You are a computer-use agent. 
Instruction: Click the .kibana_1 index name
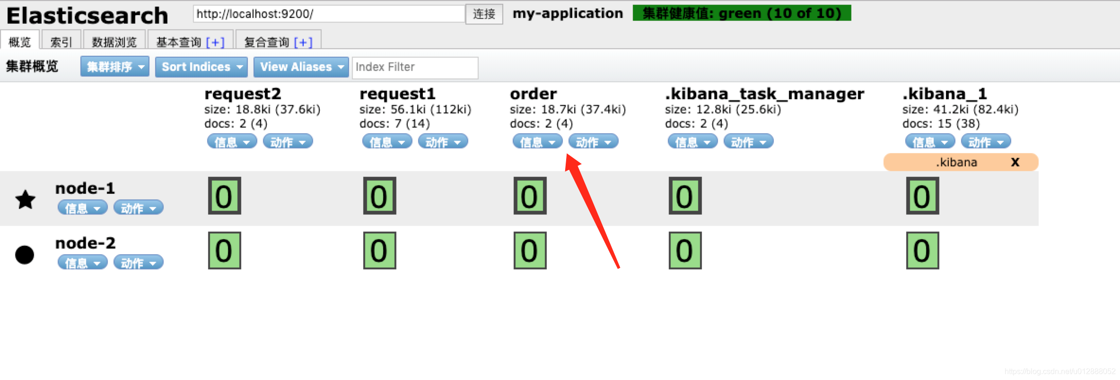click(945, 94)
